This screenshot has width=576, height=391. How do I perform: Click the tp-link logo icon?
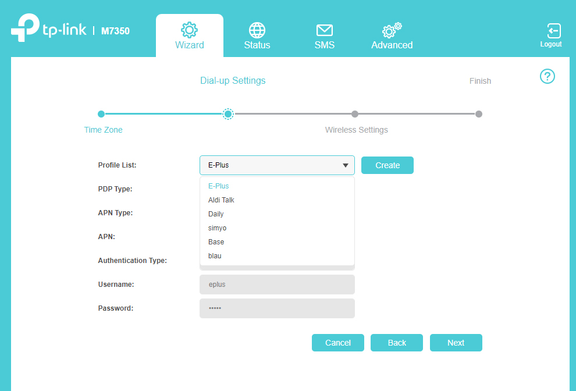(x=25, y=27)
